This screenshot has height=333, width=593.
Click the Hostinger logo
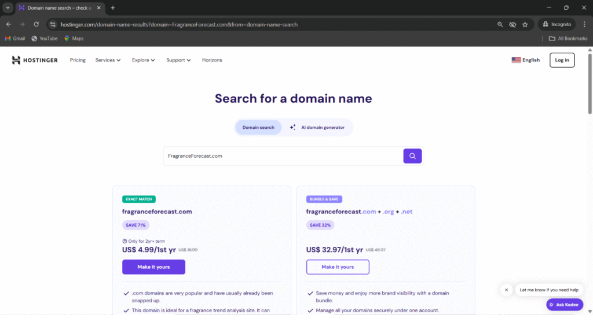click(35, 60)
